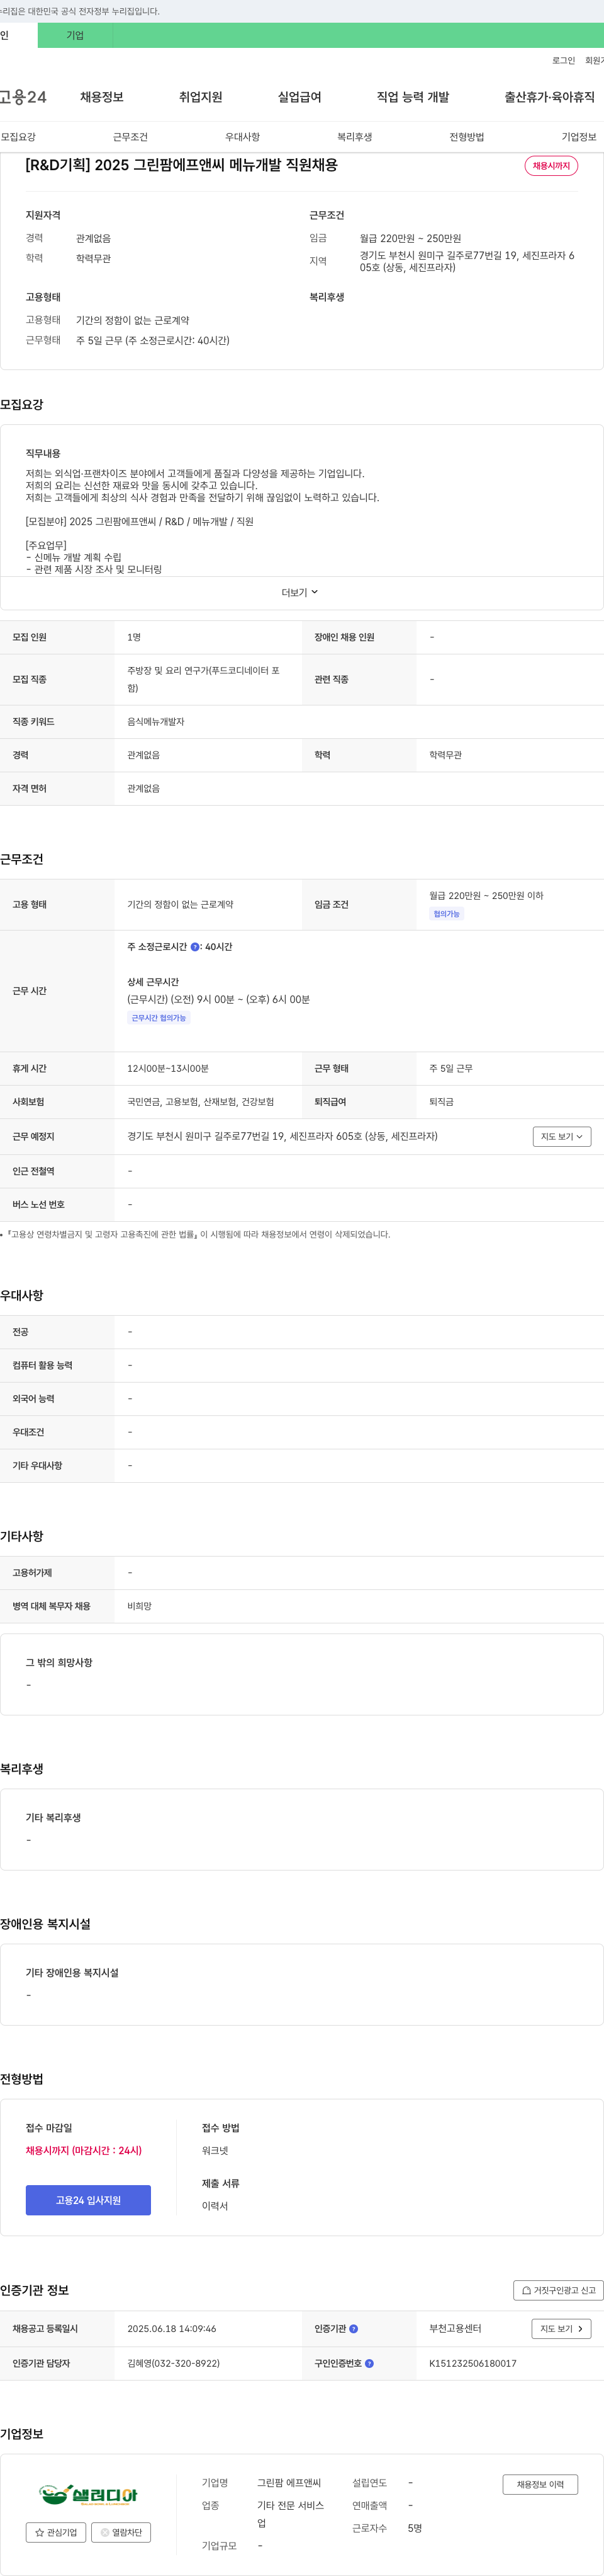Expand job description with 더보기
This screenshot has height=2576, width=604.
(301, 592)
